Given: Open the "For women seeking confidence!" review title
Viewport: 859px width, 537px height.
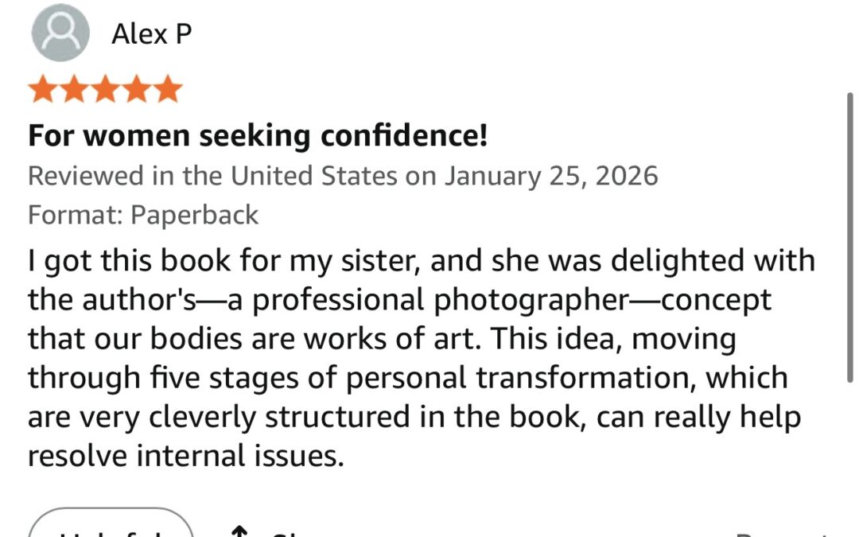Looking at the screenshot, I should point(258,136).
